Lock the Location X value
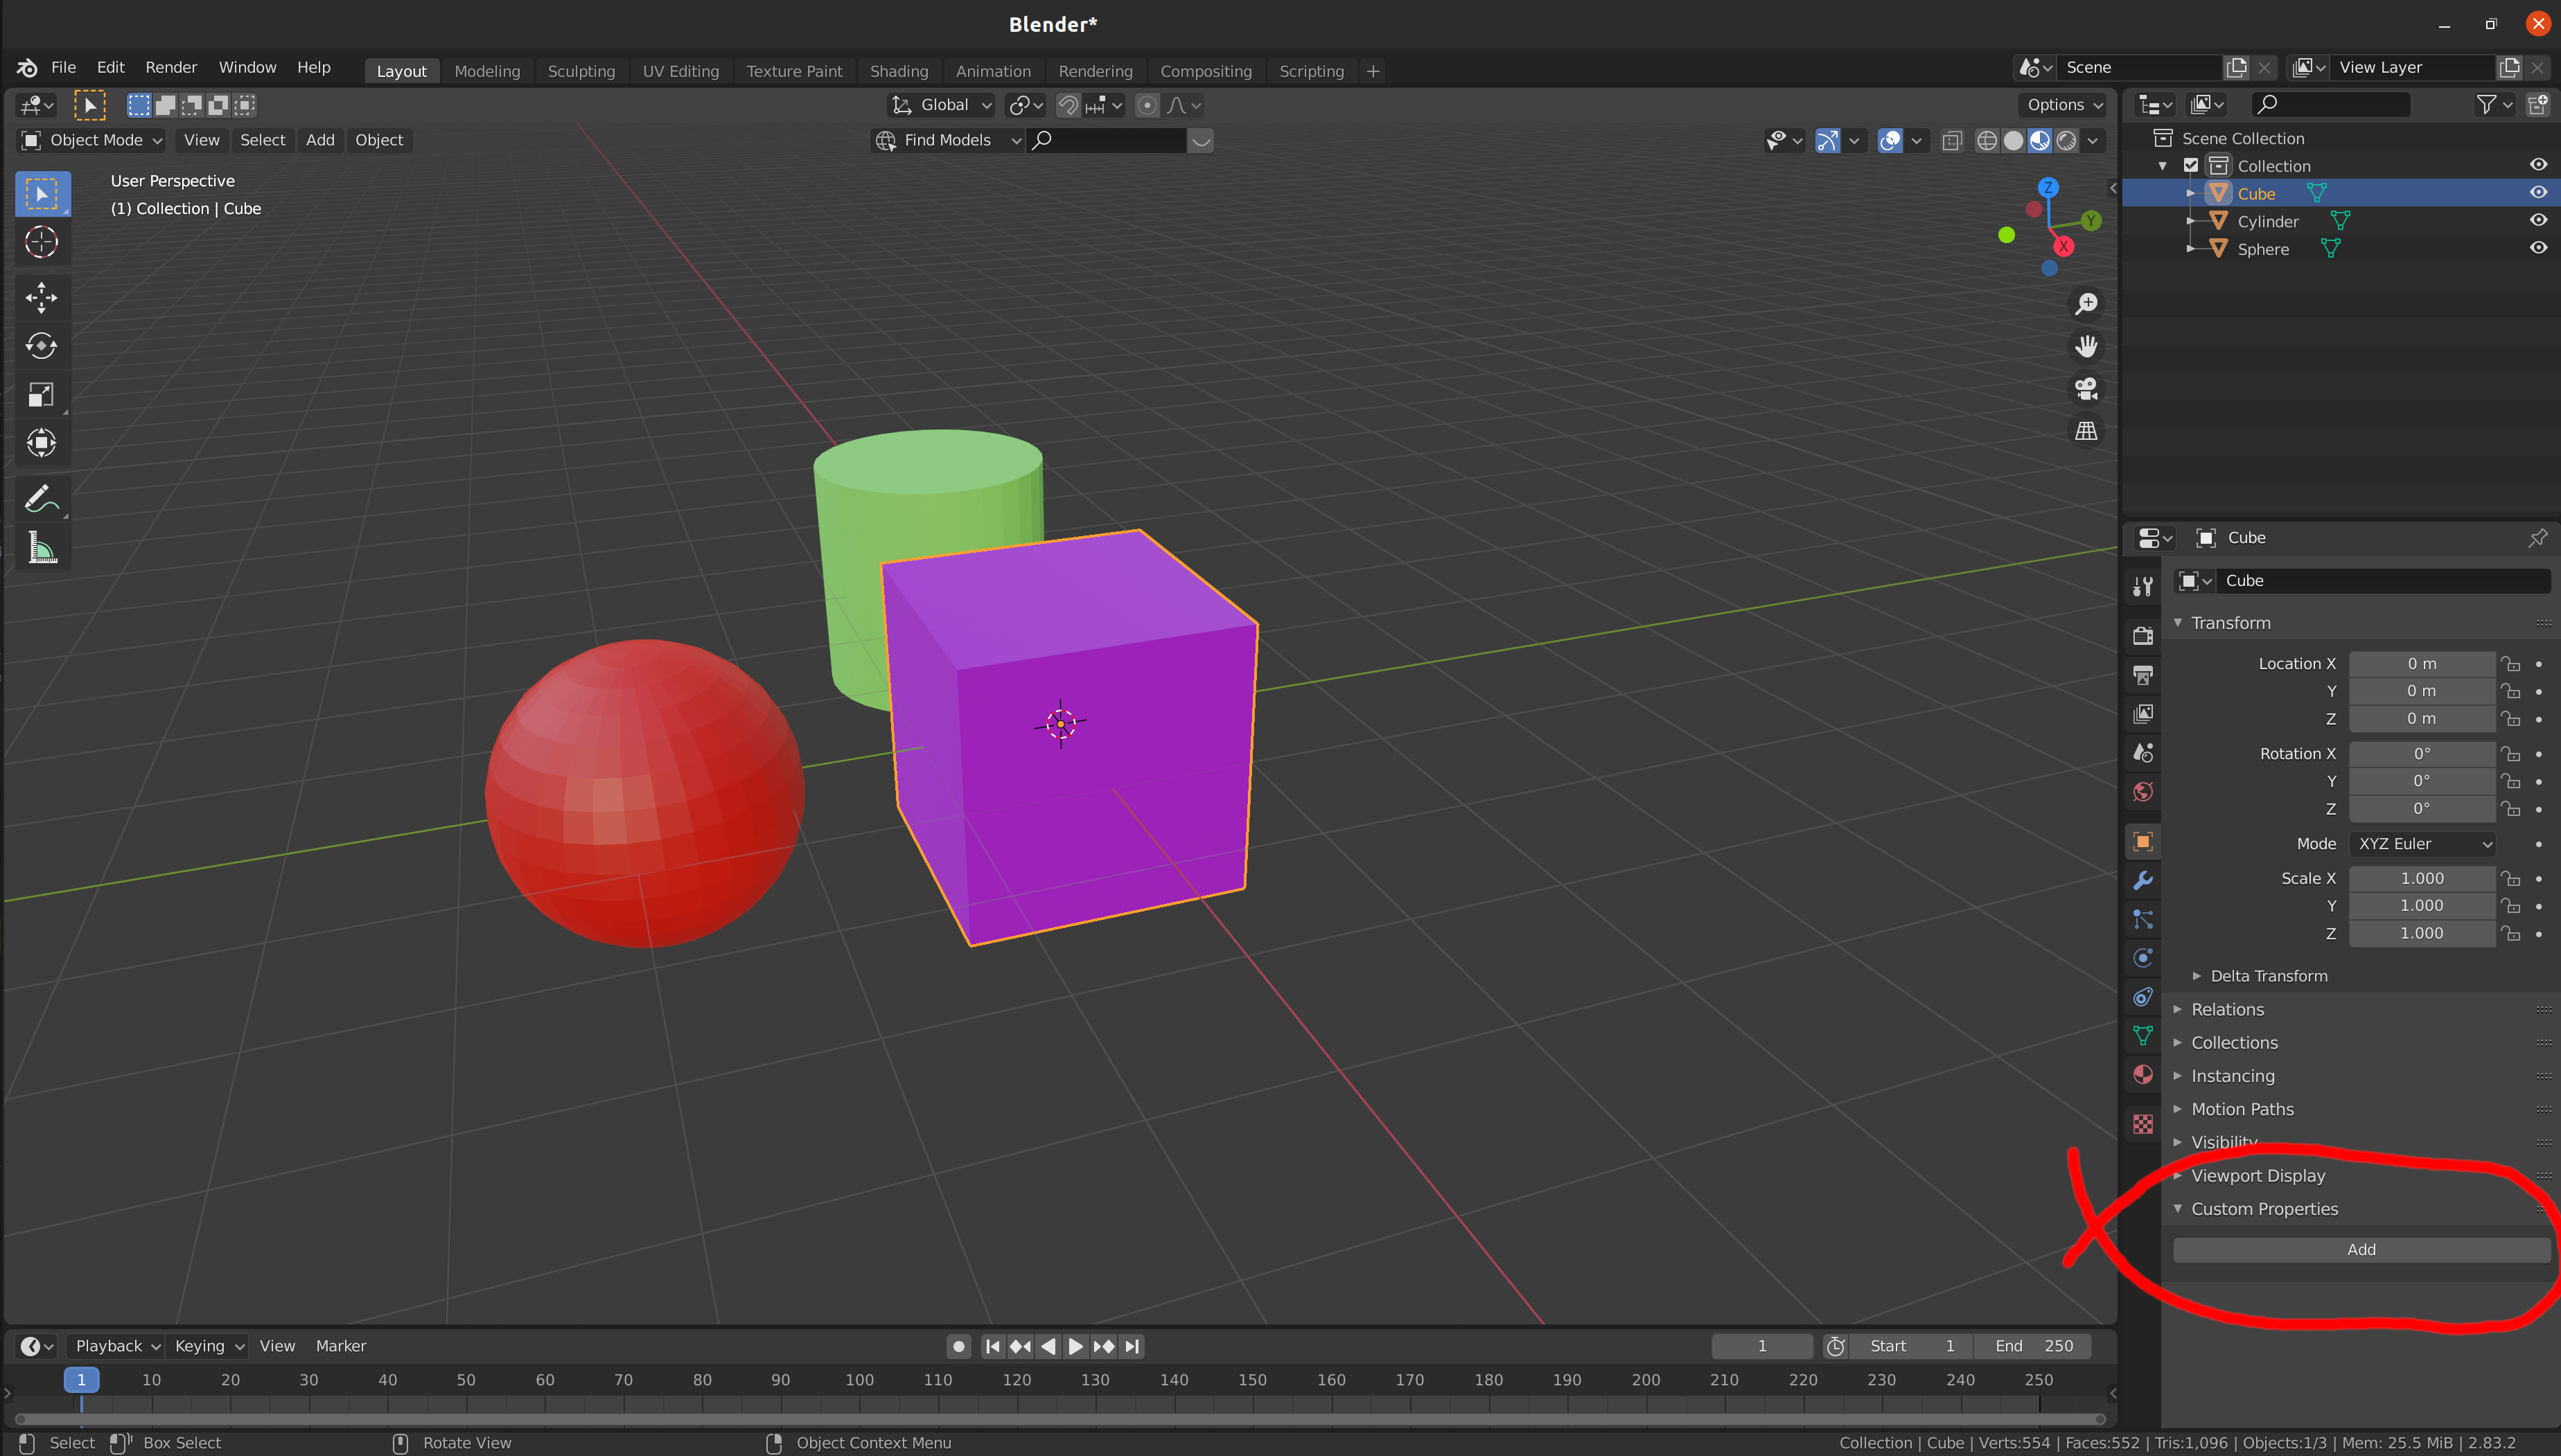 tap(2510, 664)
